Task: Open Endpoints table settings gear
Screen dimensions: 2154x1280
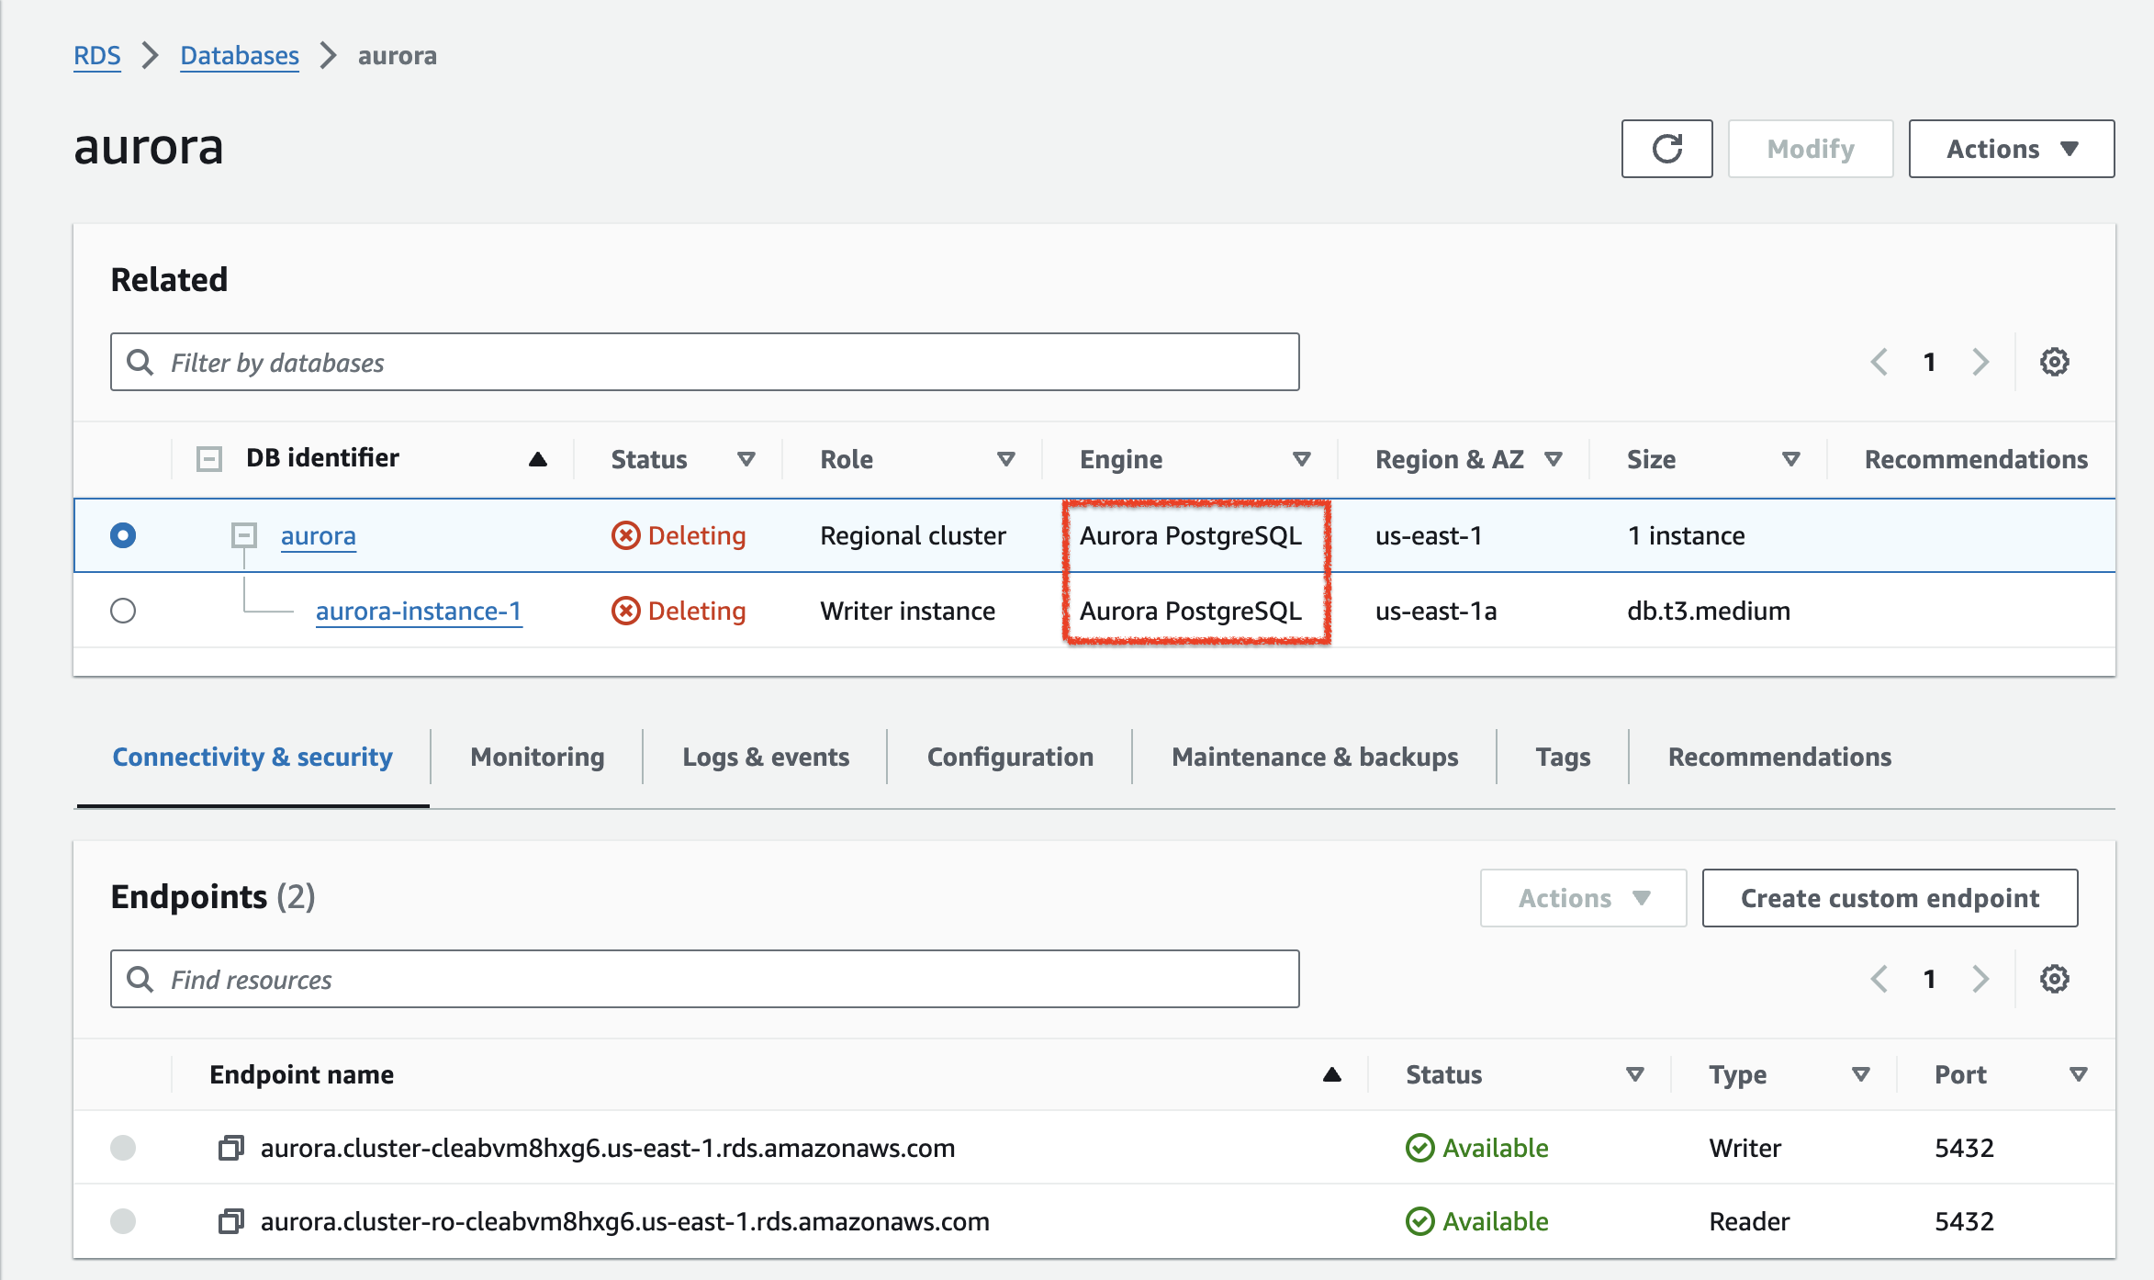Action: click(x=2054, y=979)
